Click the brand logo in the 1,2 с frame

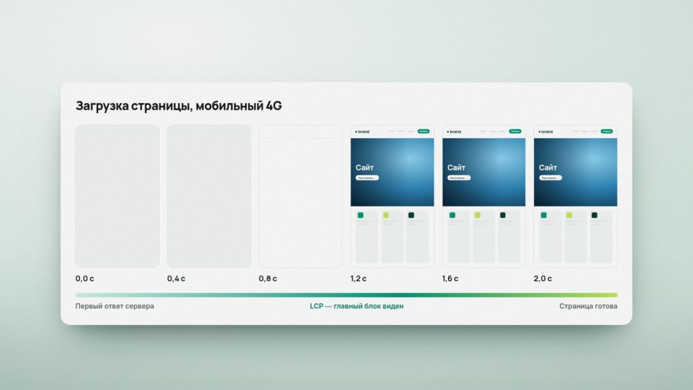pos(362,132)
